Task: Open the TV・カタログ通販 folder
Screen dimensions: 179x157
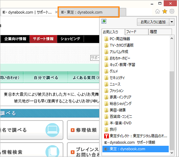Action: 119,45
